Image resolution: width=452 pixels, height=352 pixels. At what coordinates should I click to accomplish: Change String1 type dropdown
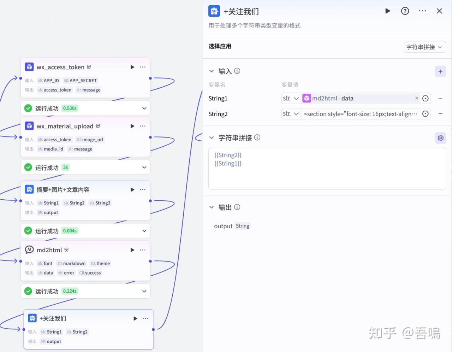(x=291, y=98)
